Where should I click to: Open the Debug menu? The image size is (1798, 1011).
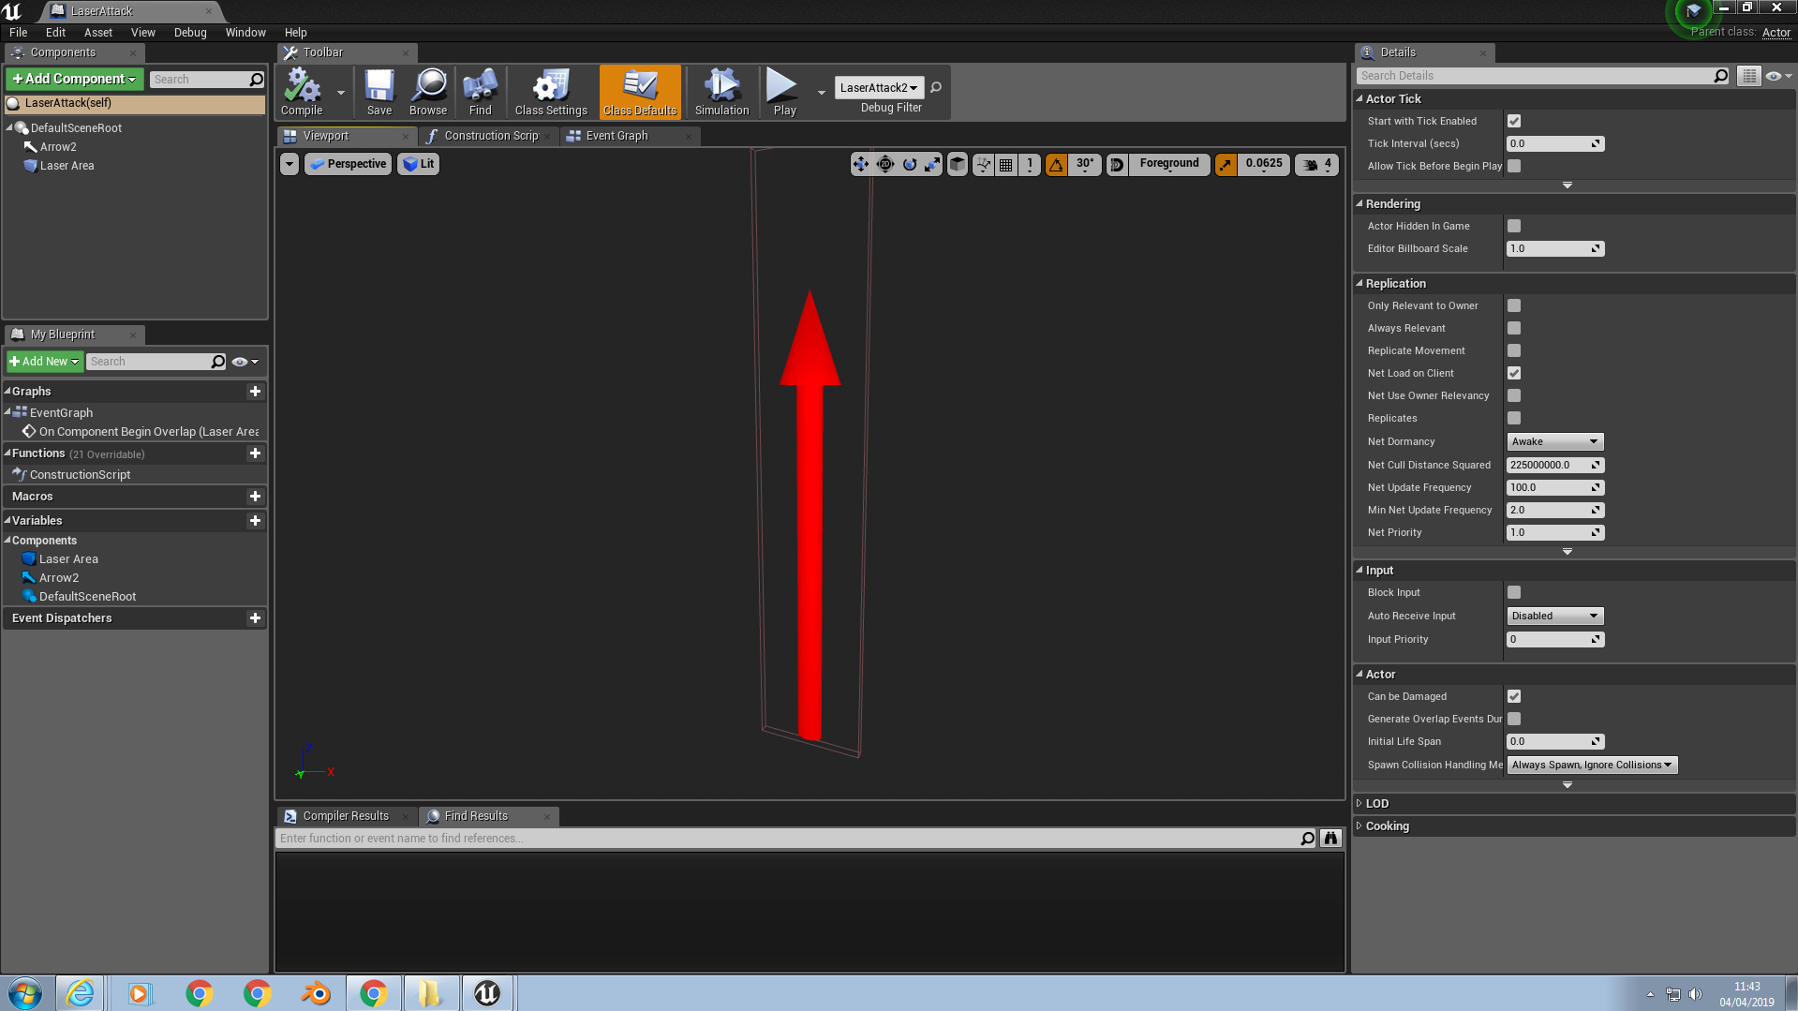pos(190,32)
